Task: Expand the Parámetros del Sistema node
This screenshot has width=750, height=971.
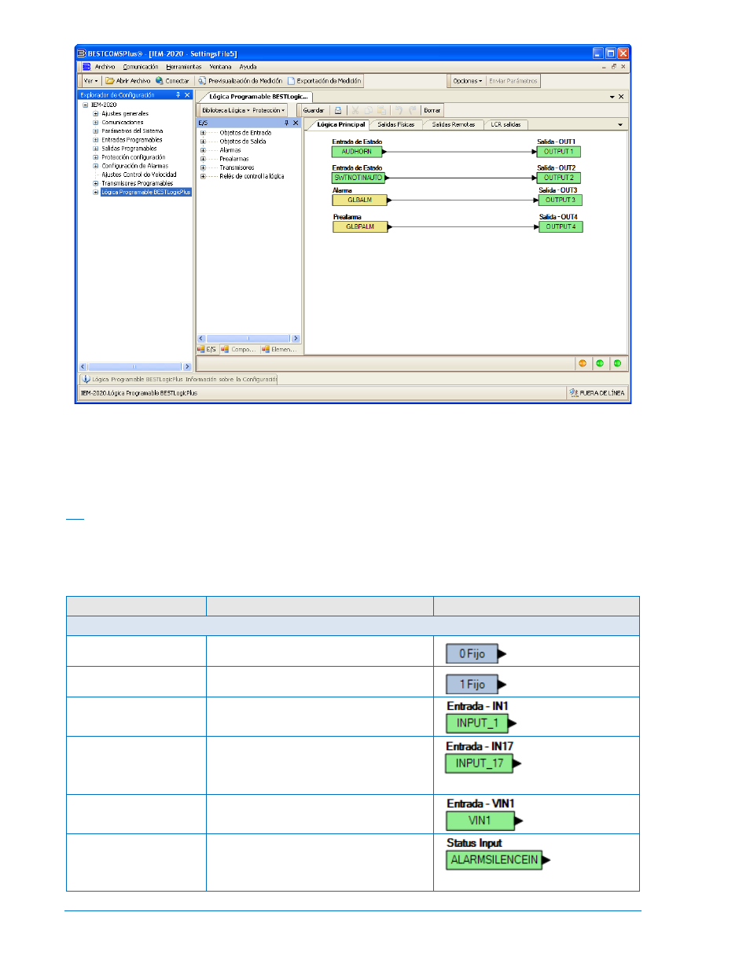Action: [x=96, y=131]
